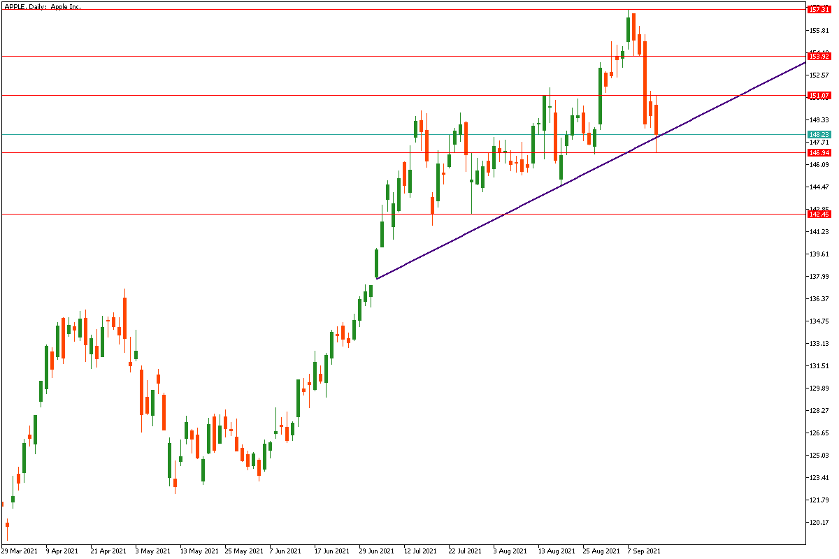The image size is (839, 559).
Task: Click the '13 Aug 2021' date label
Action: click(557, 551)
